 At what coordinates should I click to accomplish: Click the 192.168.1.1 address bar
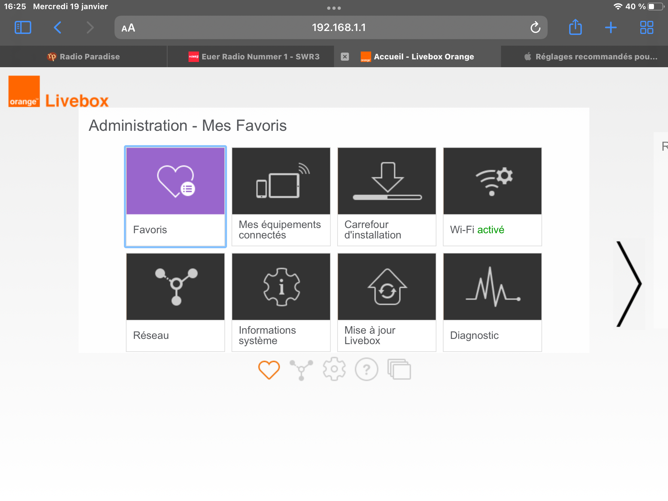pyautogui.click(x=339, y=28)
